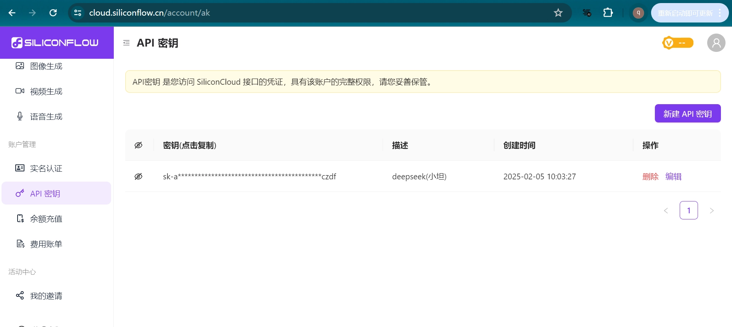Viewport: 732px width, 327px height.
Task: Click the gold V membership badge
Action: [x=678, y=43]
